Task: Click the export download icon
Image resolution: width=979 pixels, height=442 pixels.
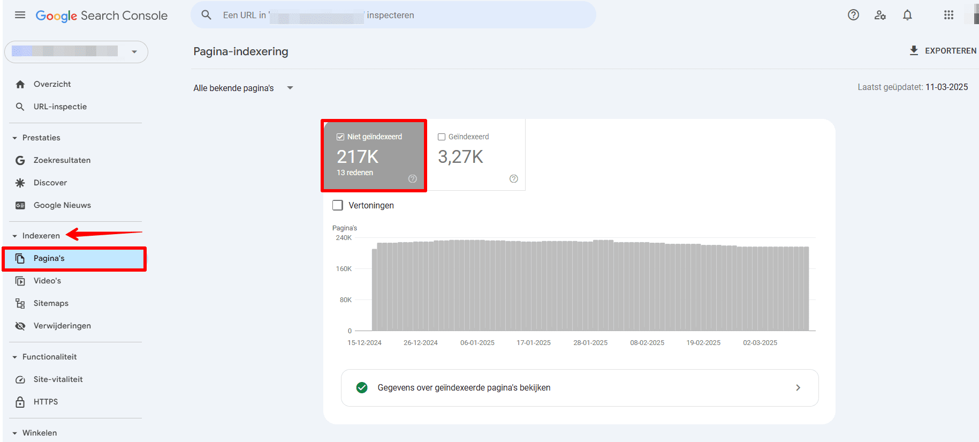Action: [x=914, y=50]
